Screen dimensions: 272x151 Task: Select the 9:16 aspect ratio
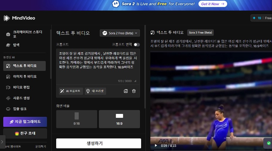point(77,119)
